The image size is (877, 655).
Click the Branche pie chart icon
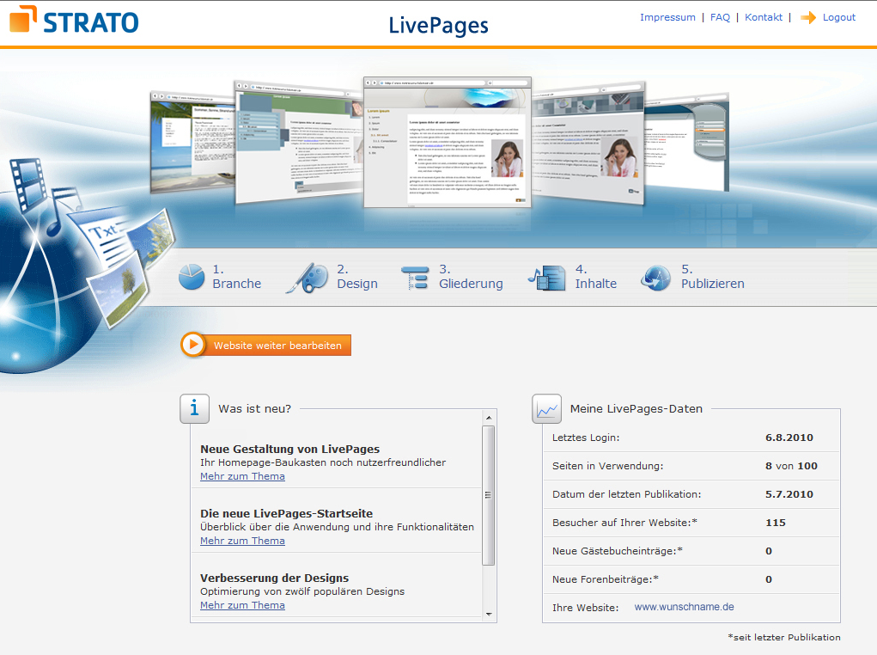coord(192,277)
